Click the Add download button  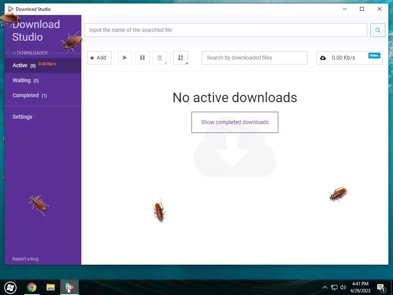(99, 58)
